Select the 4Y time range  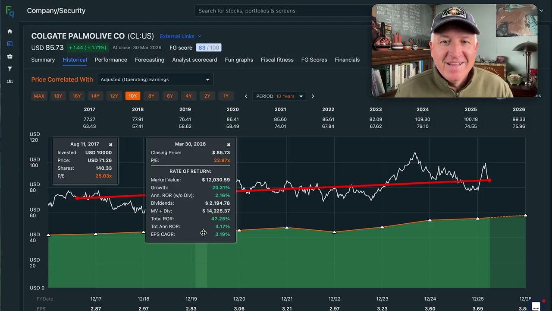coord(188,96)
